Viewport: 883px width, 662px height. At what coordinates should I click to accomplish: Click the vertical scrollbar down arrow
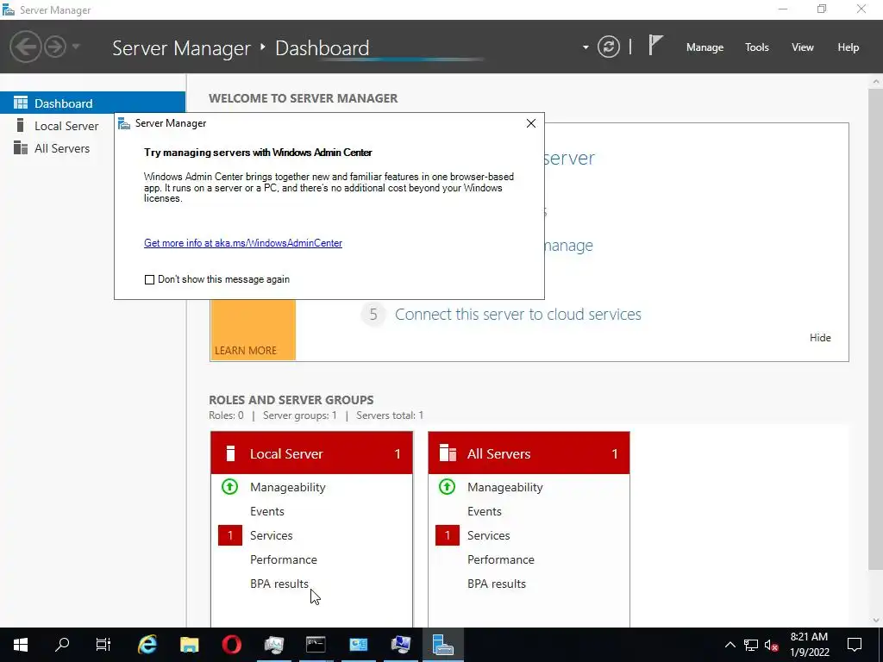[876, 621]
